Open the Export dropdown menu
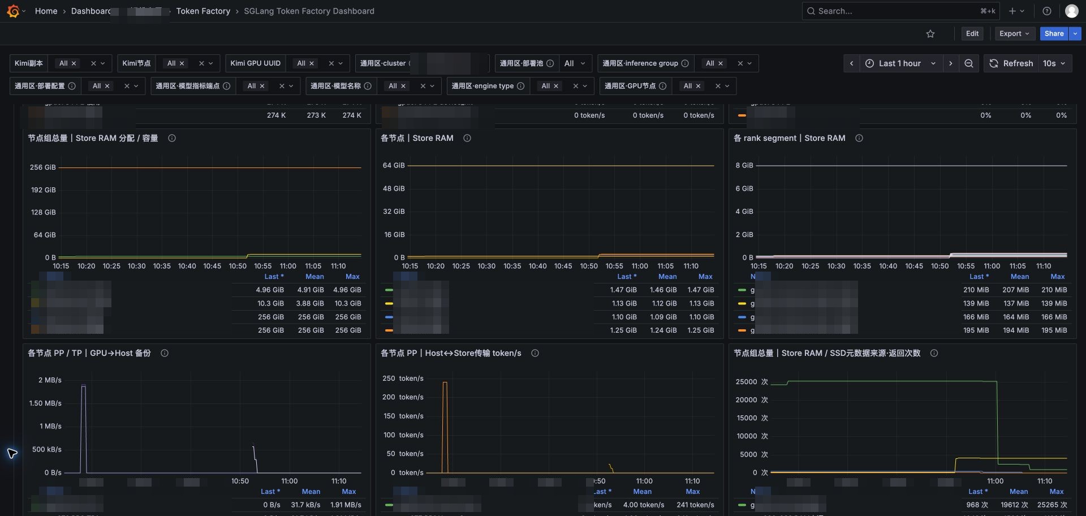 pyautogui.click(x=1015, y=34)
